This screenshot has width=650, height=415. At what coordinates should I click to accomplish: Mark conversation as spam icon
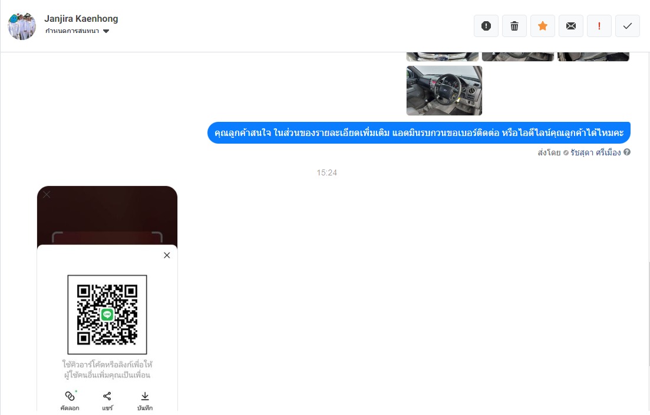486,26
